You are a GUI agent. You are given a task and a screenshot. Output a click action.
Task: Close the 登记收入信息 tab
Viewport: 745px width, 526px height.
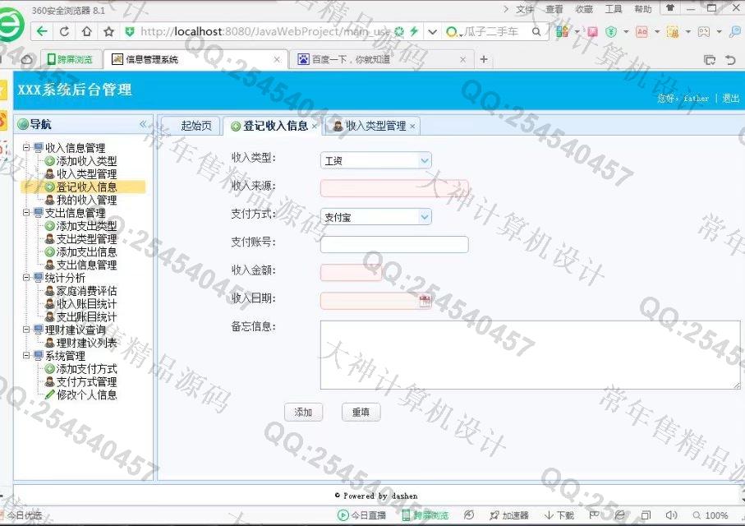pyautogui.click(x=315, y=127)
